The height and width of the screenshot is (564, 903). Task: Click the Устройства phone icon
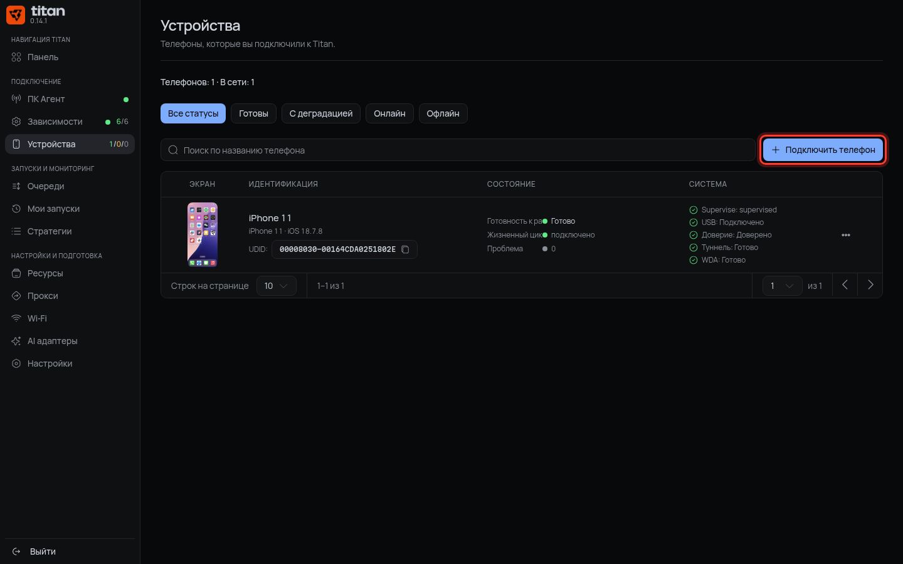pyautogui.click(x=16, y=144)
